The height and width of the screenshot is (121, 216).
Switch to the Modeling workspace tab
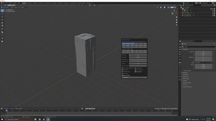(29, 3)
